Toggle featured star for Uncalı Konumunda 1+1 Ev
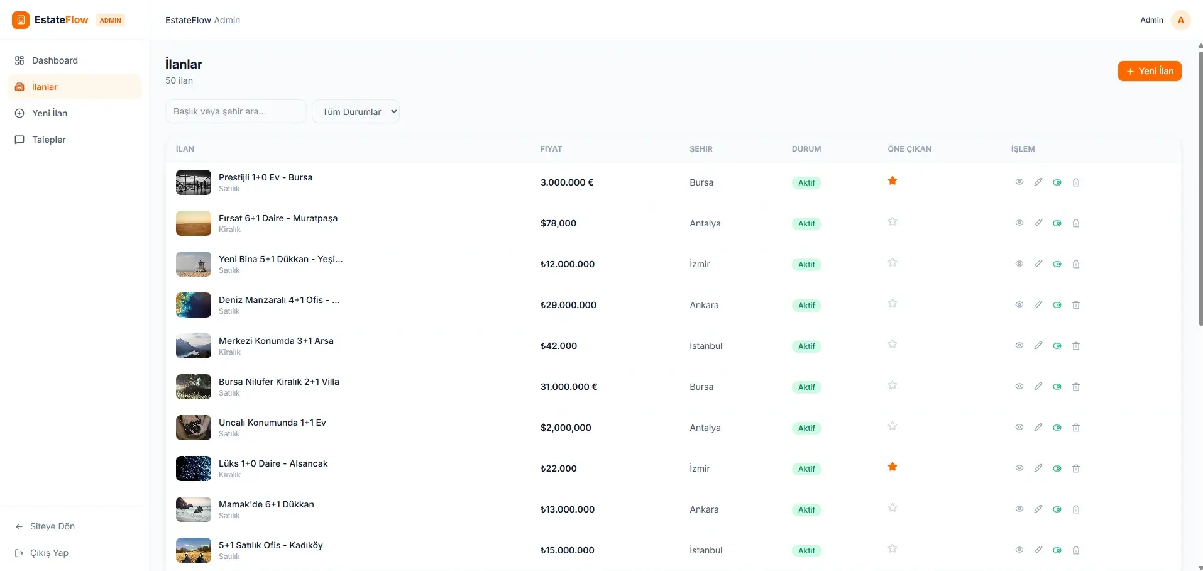 click(893, 426)
